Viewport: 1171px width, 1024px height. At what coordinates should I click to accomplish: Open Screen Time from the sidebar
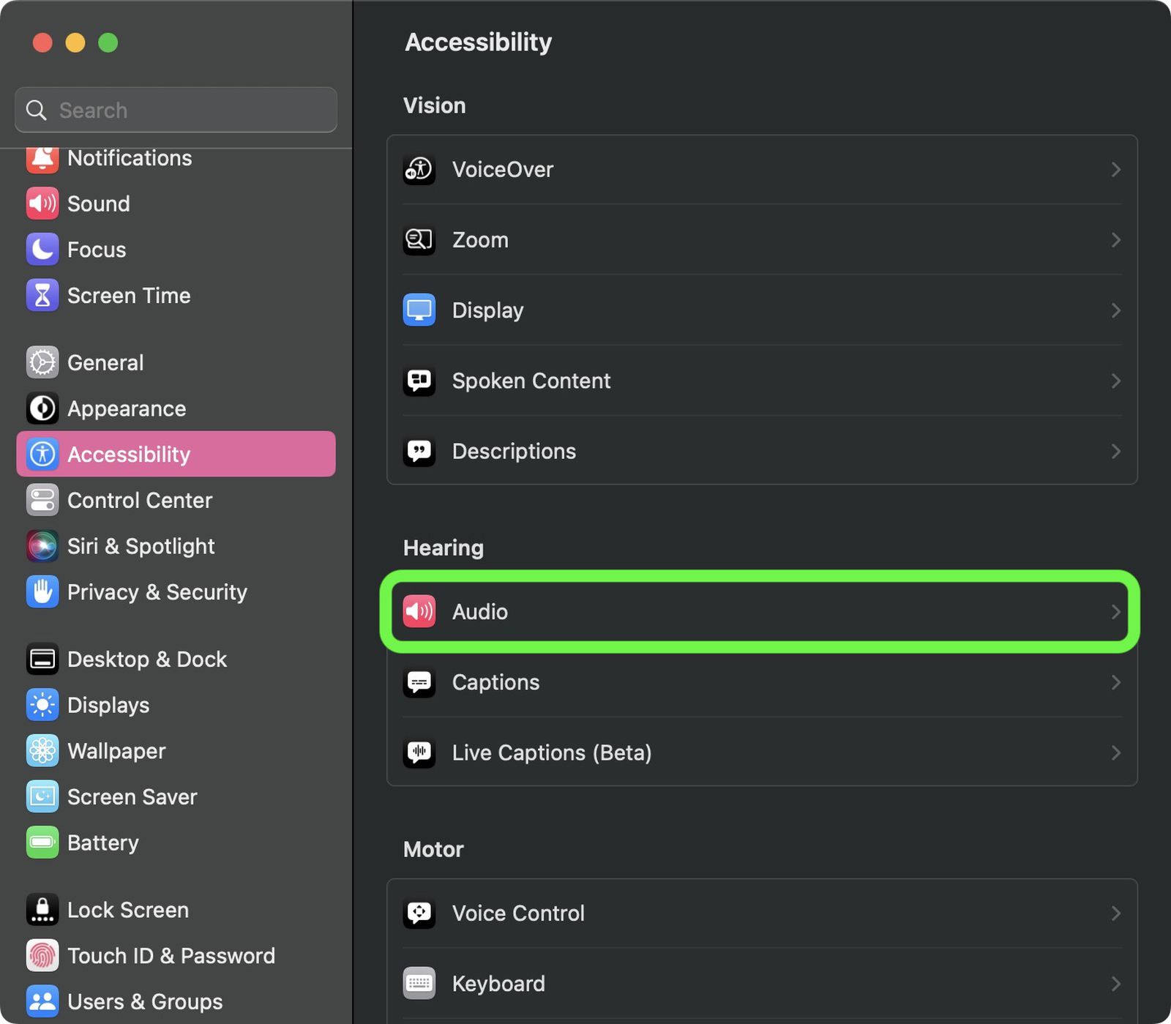coord(129,296)
